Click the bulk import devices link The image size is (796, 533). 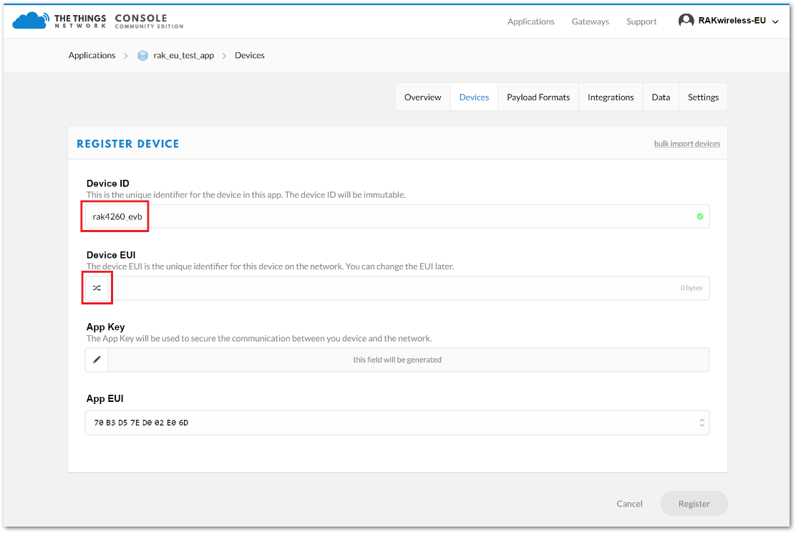coord(687,144)
